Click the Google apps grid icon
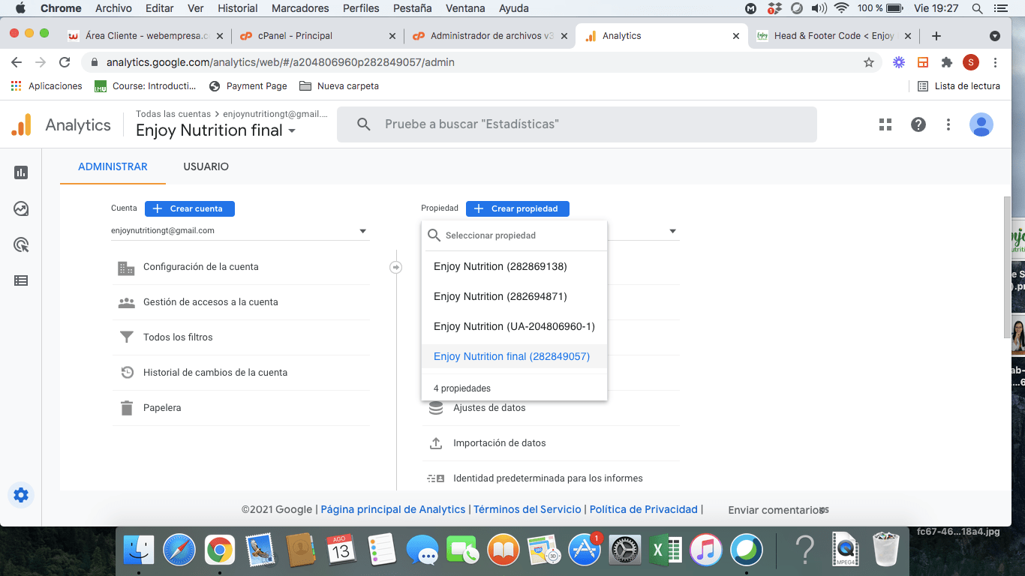The width and height of the screenshot is (1025, 576). (885, 124)
